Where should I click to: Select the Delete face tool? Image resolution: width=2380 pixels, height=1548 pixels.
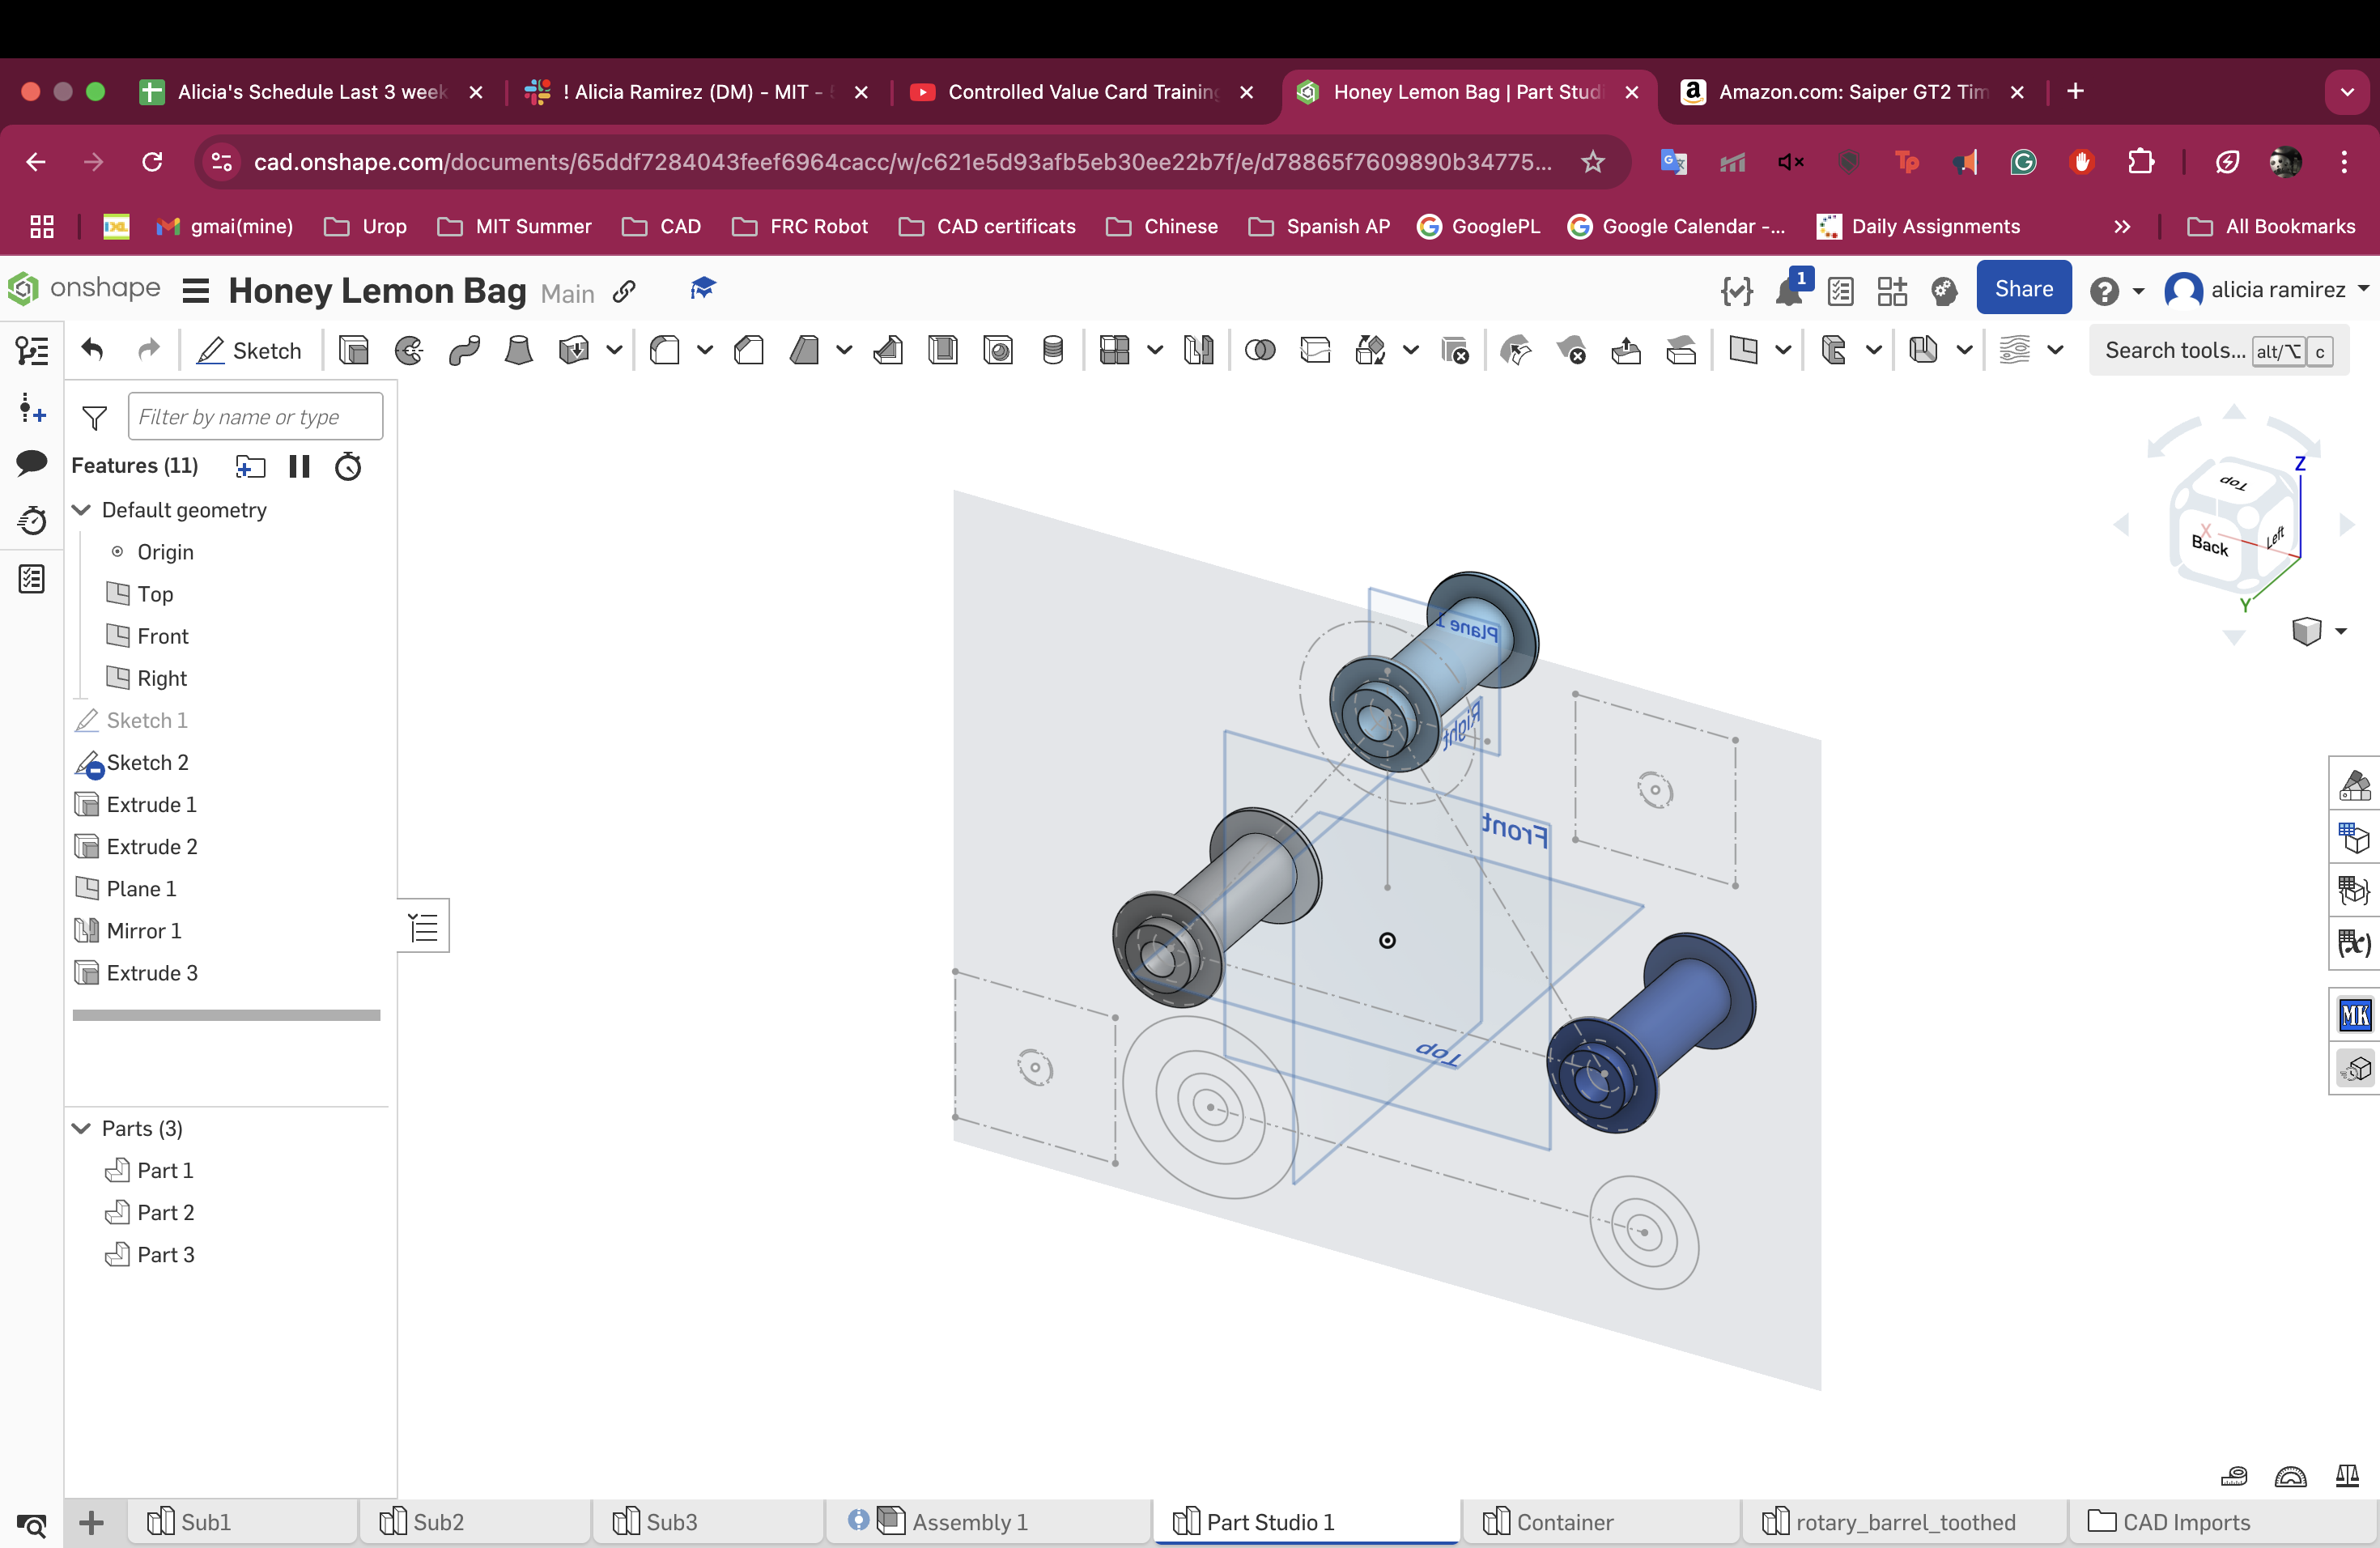pyautogui.click(x=1571, y=350)
